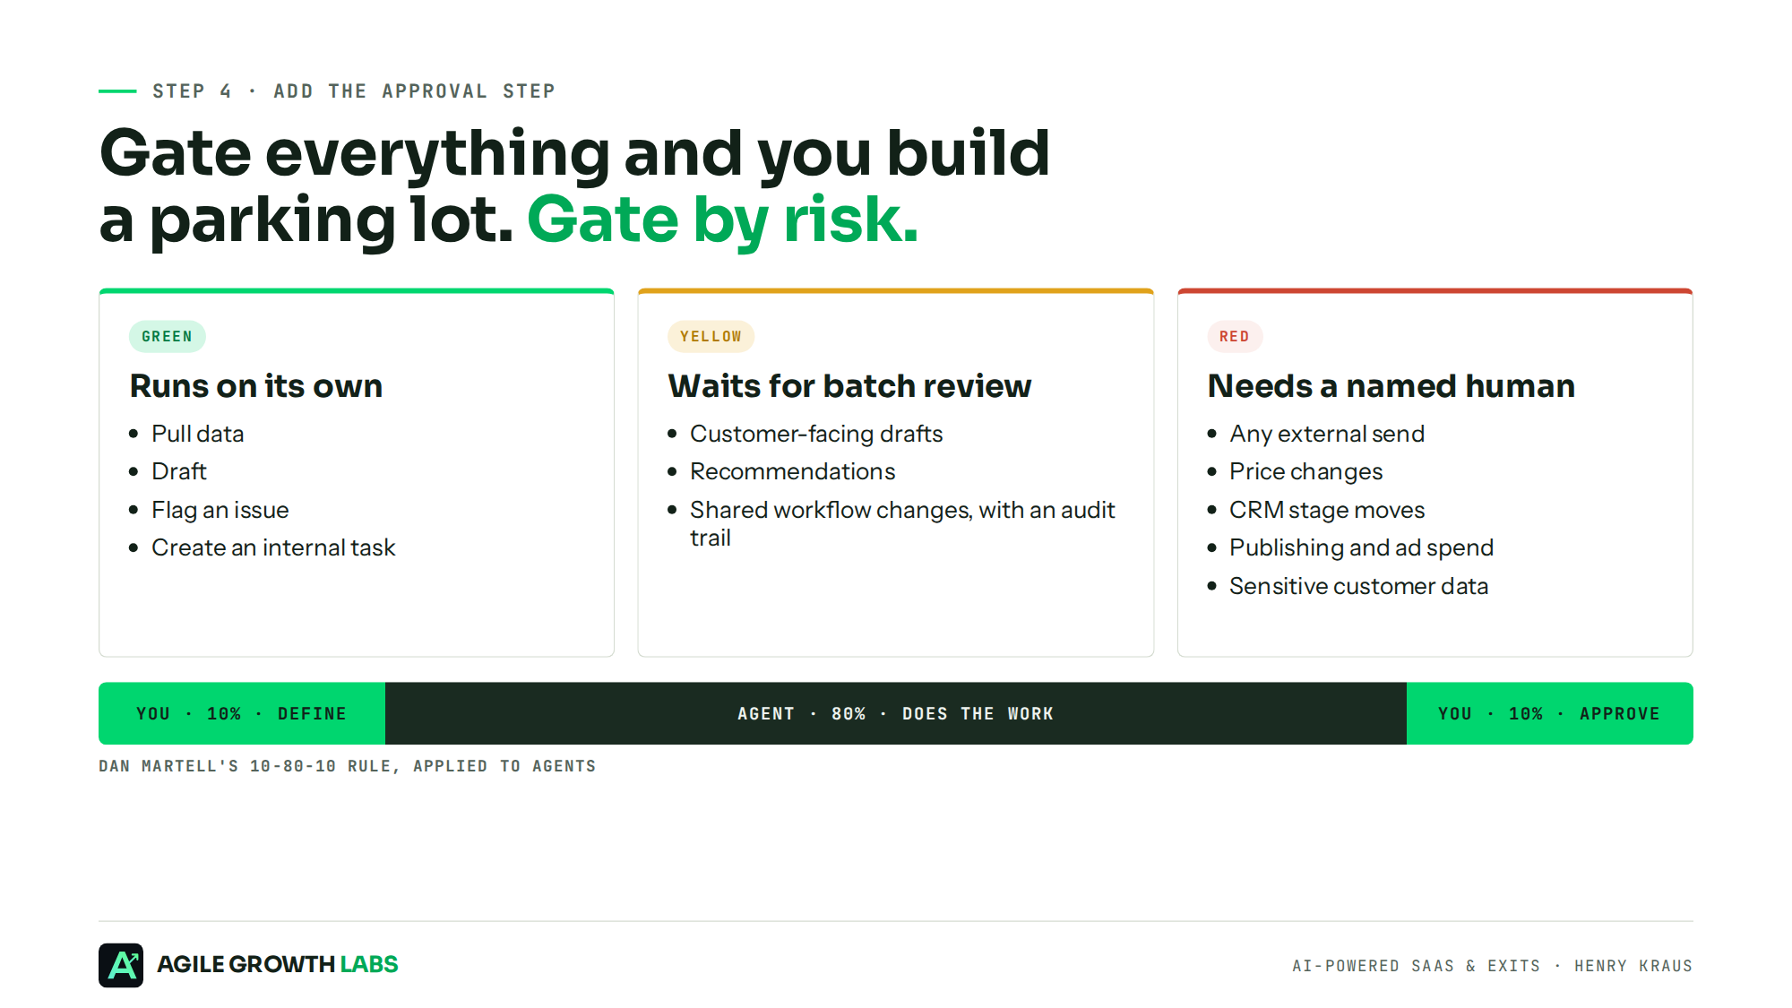Click 'STEP 4 · ADD THE APPROVAL STEP' label
This screenshot has width=1792, height=1008.
click(354, 91)
